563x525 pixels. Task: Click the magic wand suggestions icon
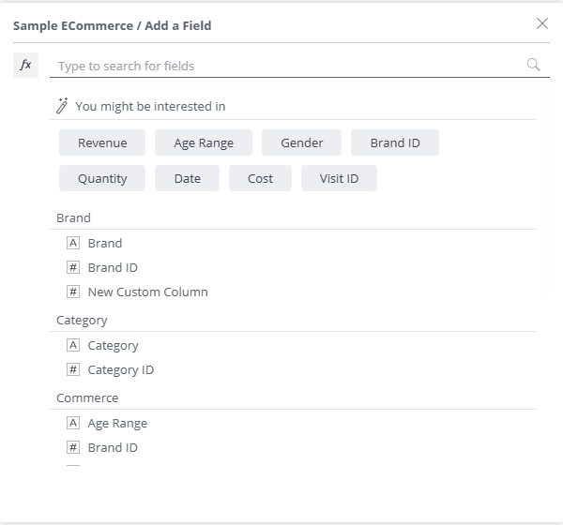(63, 106)
